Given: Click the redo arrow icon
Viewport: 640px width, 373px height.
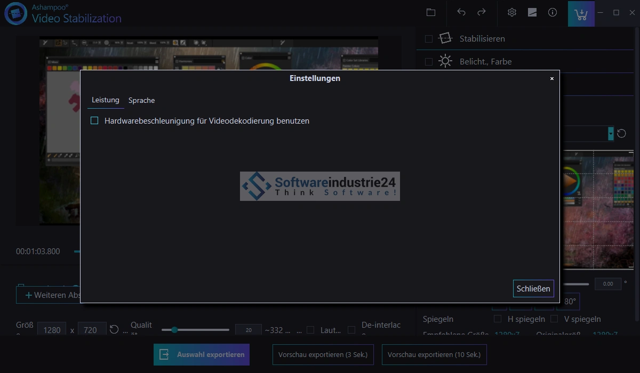Looking at the screenshot, I should click(482, 12).
